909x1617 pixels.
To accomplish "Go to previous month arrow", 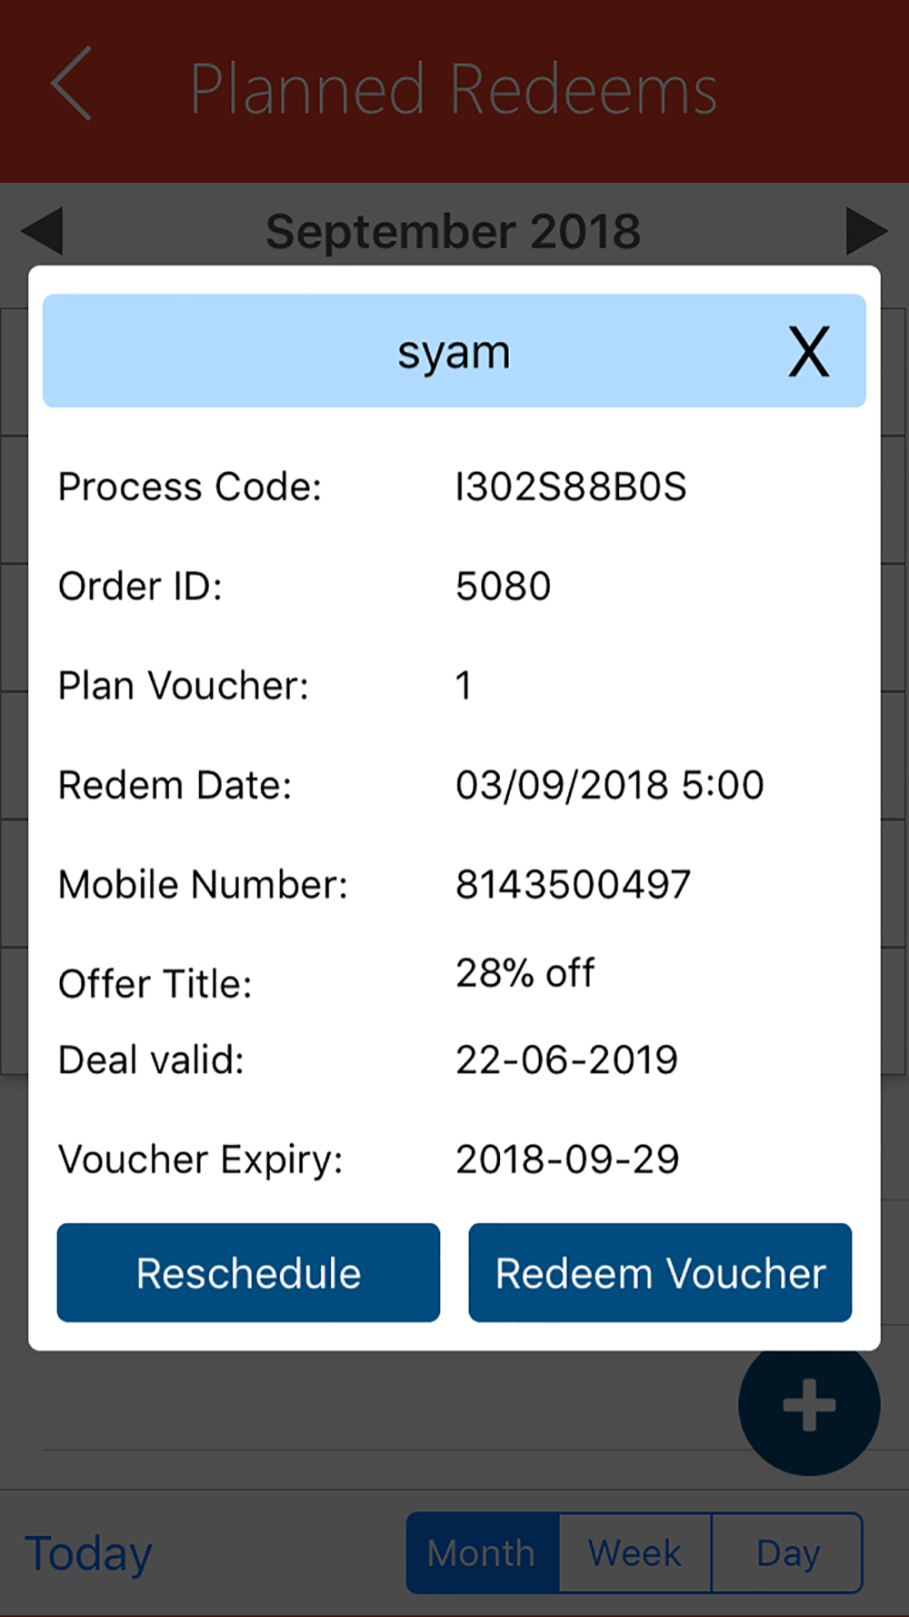I will point(42,231).
